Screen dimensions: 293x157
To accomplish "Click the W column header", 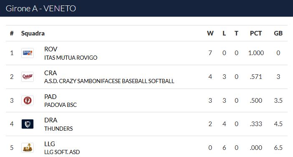I will pyautogui.click(x=210, y=33).
